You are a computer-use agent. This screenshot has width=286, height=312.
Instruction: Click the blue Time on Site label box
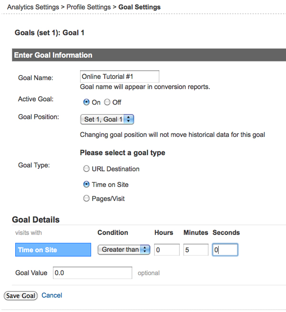point(52,250)
